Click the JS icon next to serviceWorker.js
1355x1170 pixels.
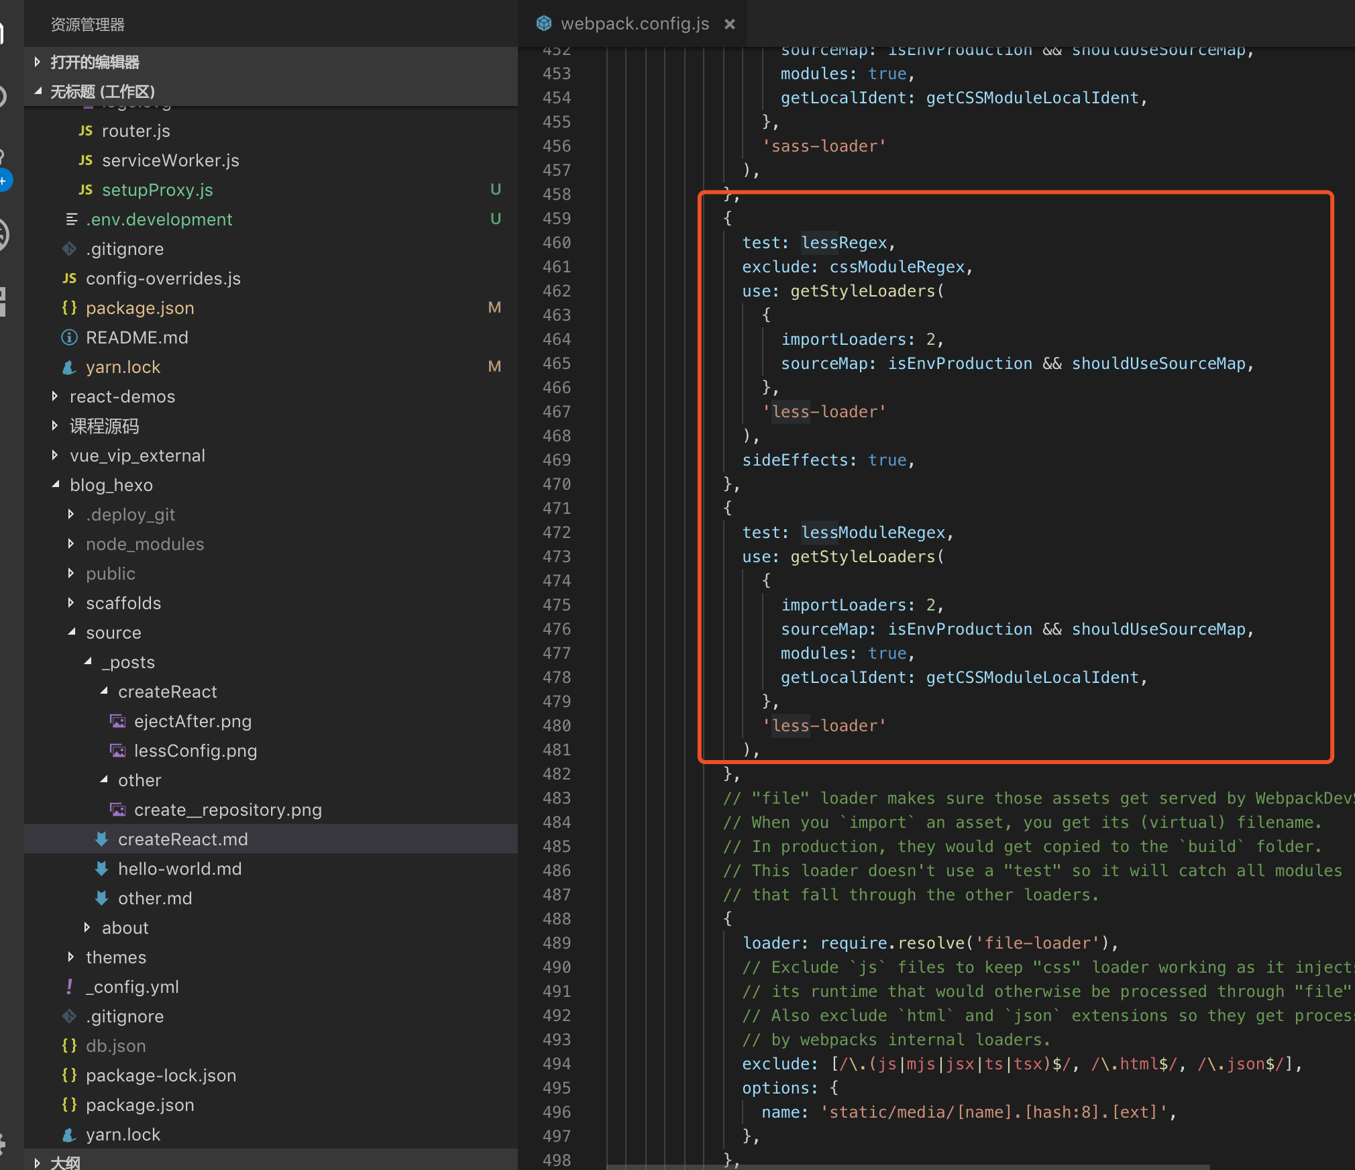coord(86,160)
